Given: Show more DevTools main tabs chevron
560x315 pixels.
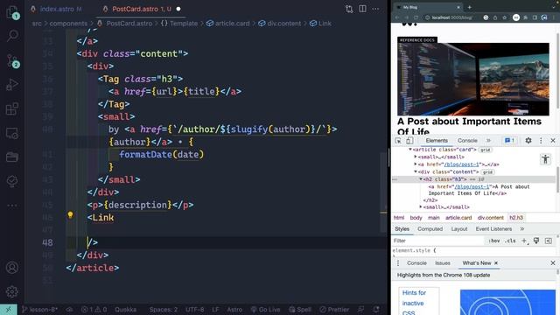Looking at the screenshot, I should [x=488, y=141].
